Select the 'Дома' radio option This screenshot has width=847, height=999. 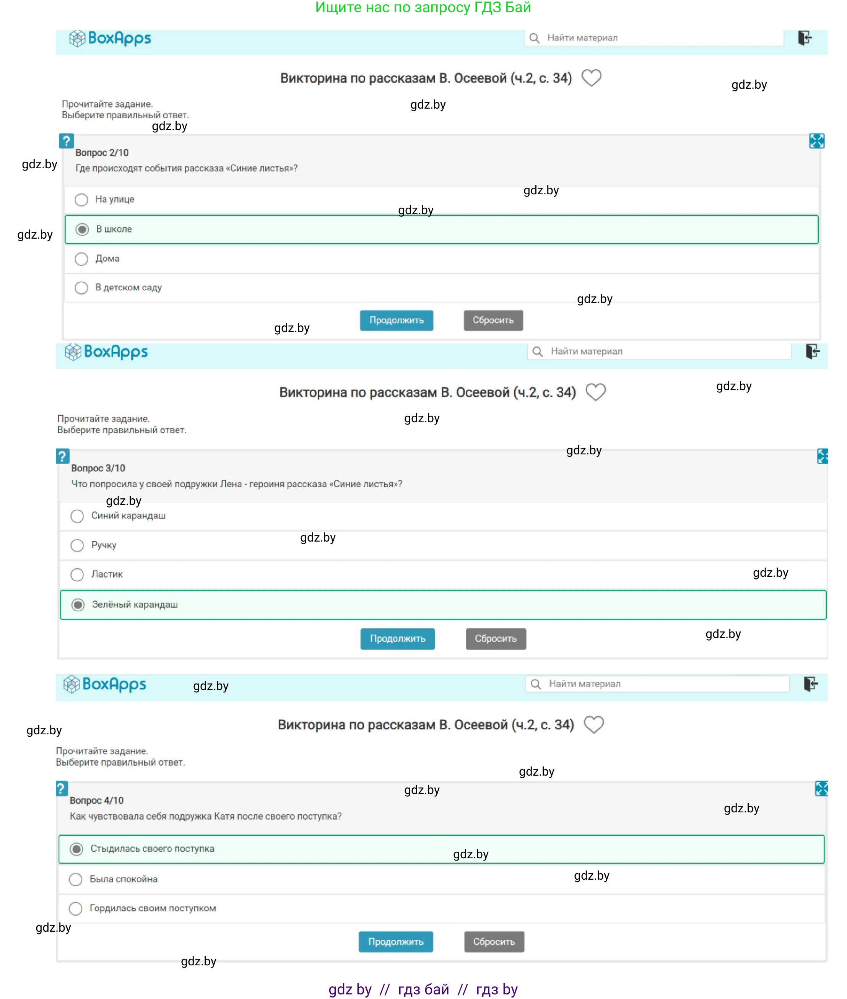pyautogui.click(x=81, y=259)
